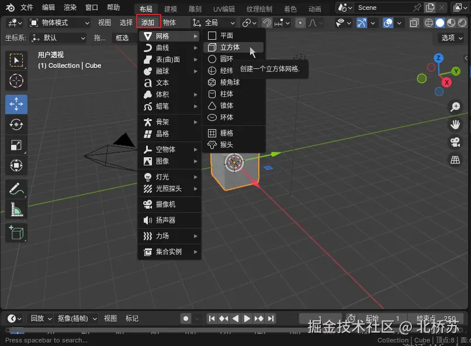Open the timeline editor type dropdown
Viewport: 471px width, 346px height.
click(15, 319)
